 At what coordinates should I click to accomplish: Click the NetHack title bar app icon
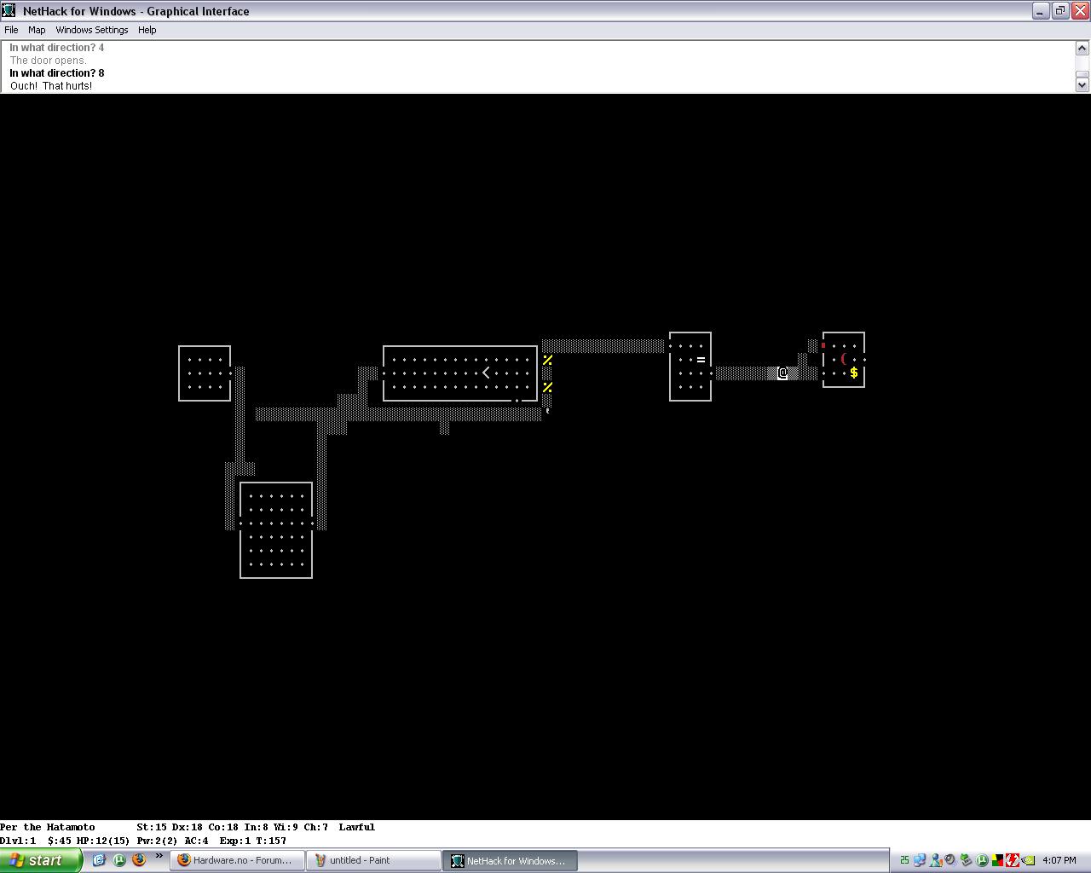[9, 11]
